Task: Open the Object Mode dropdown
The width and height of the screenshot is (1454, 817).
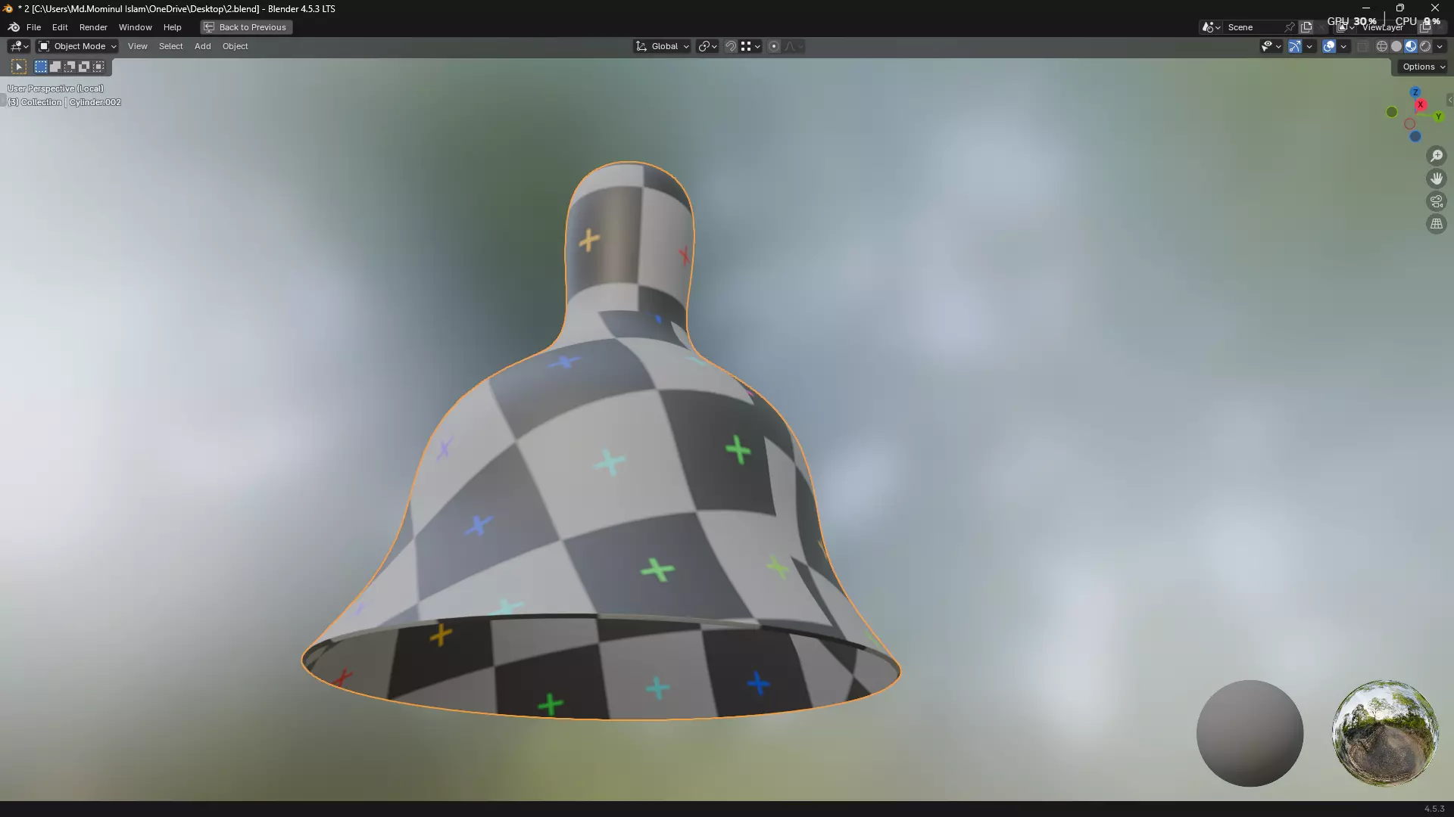Action: 77,46
